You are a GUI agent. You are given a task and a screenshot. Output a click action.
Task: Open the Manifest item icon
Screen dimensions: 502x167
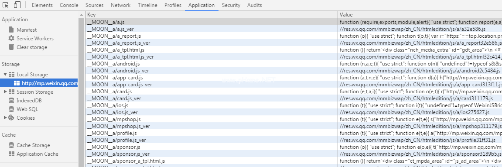coord(11,29)
